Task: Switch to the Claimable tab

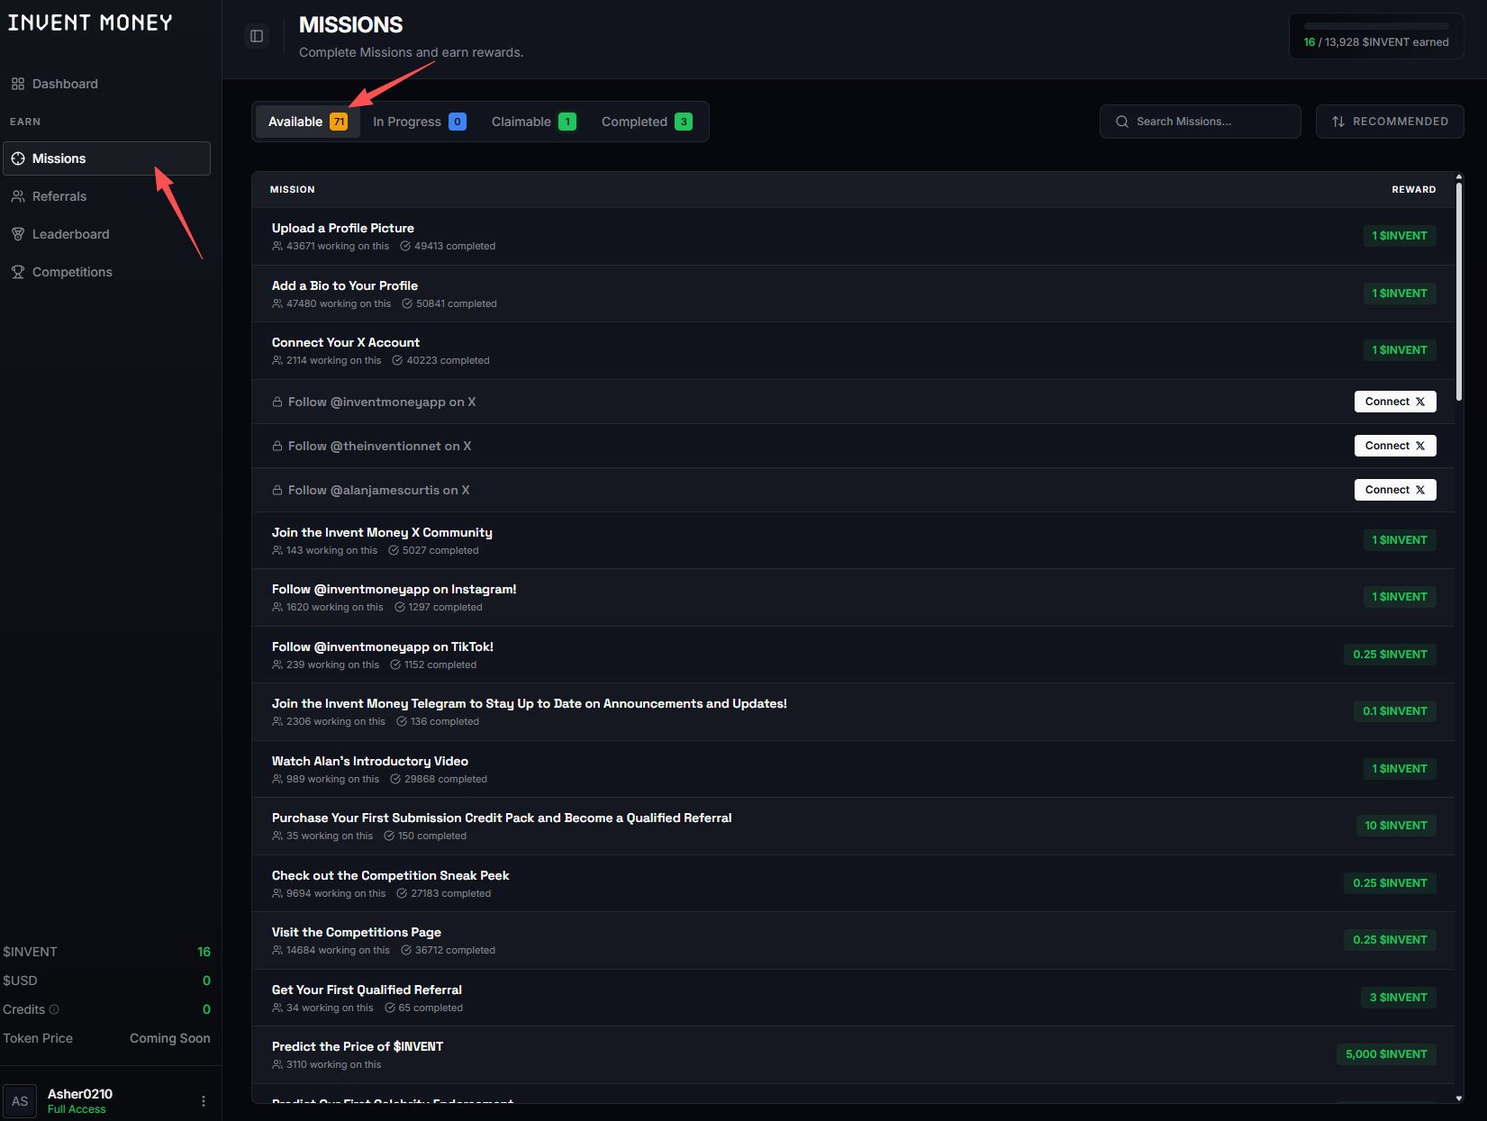Action: 533,122
